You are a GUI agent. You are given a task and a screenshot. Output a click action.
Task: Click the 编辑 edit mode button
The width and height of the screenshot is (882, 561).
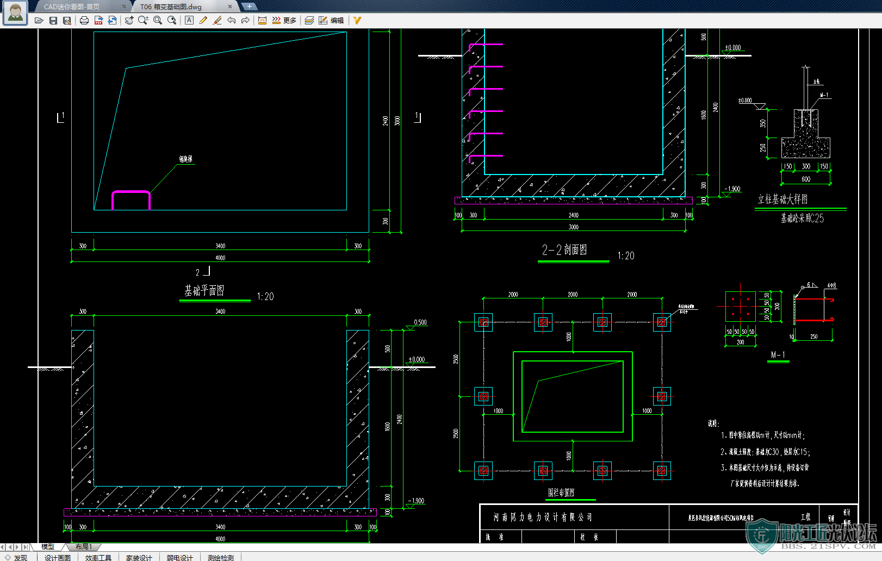(x=331, y=21)
